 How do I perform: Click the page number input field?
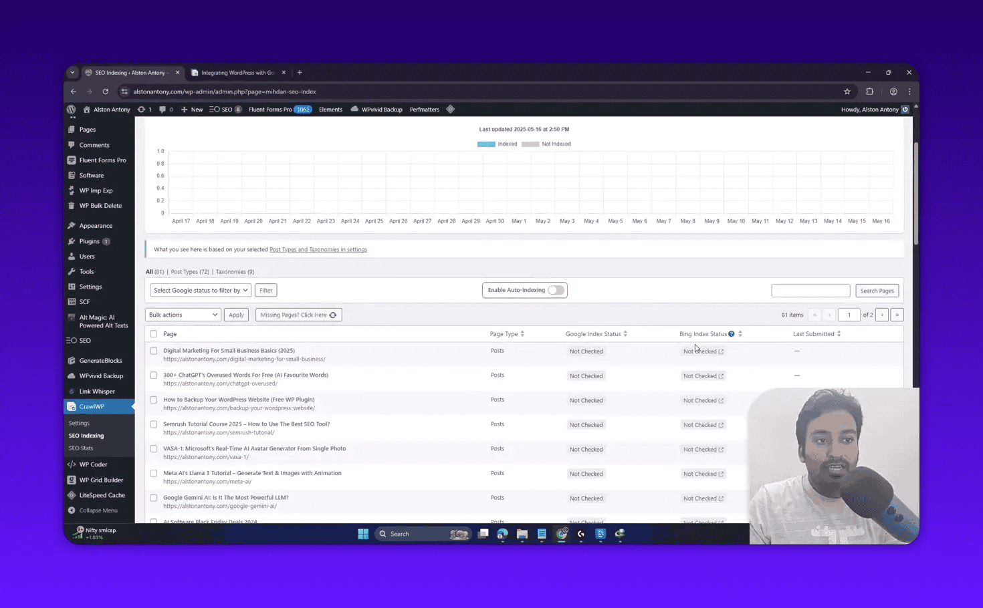tap(849, 314)
